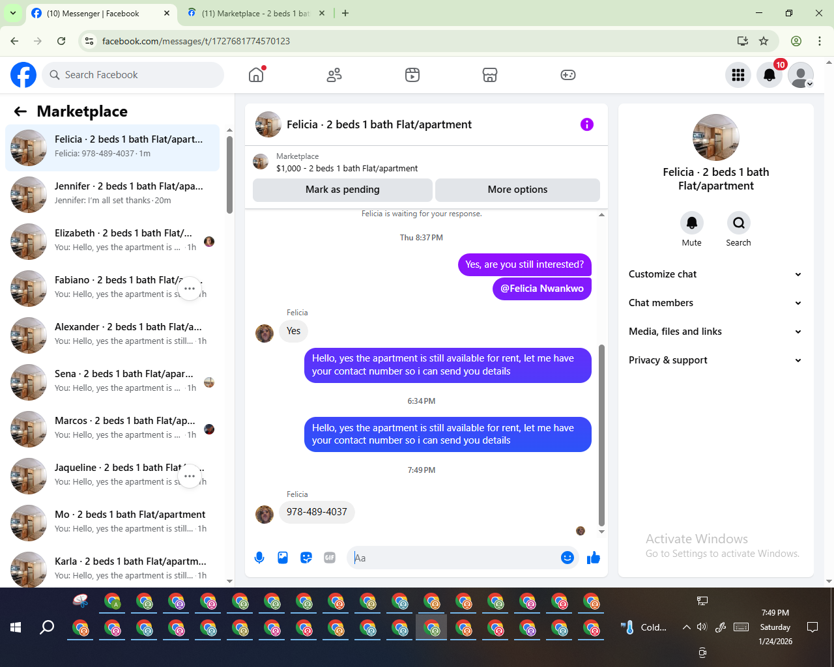
Task: Reload the page in browser
Action: [x=61, y=41]
